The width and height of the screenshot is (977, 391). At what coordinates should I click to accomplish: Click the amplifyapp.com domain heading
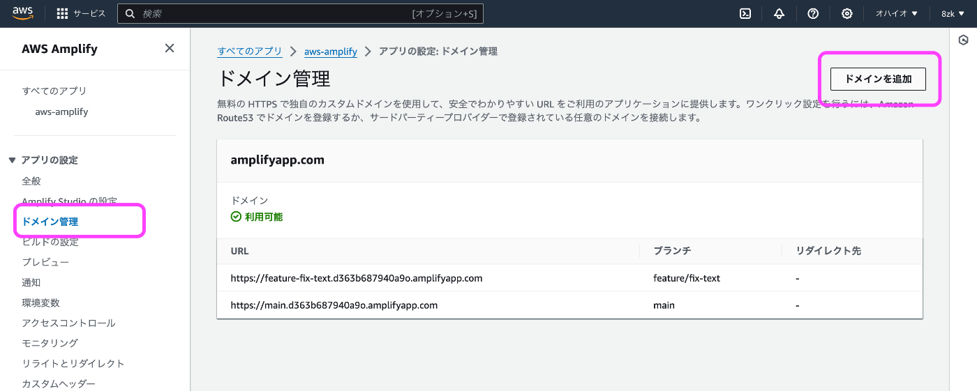click(278, 160)
